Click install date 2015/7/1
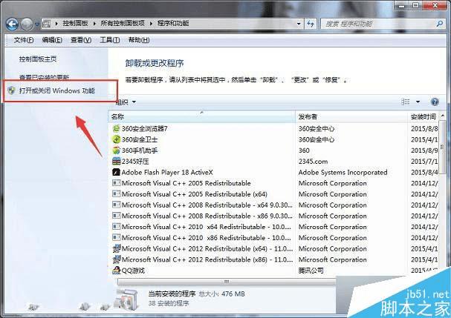Screen dimensions: 451x318 coord(424,162)
